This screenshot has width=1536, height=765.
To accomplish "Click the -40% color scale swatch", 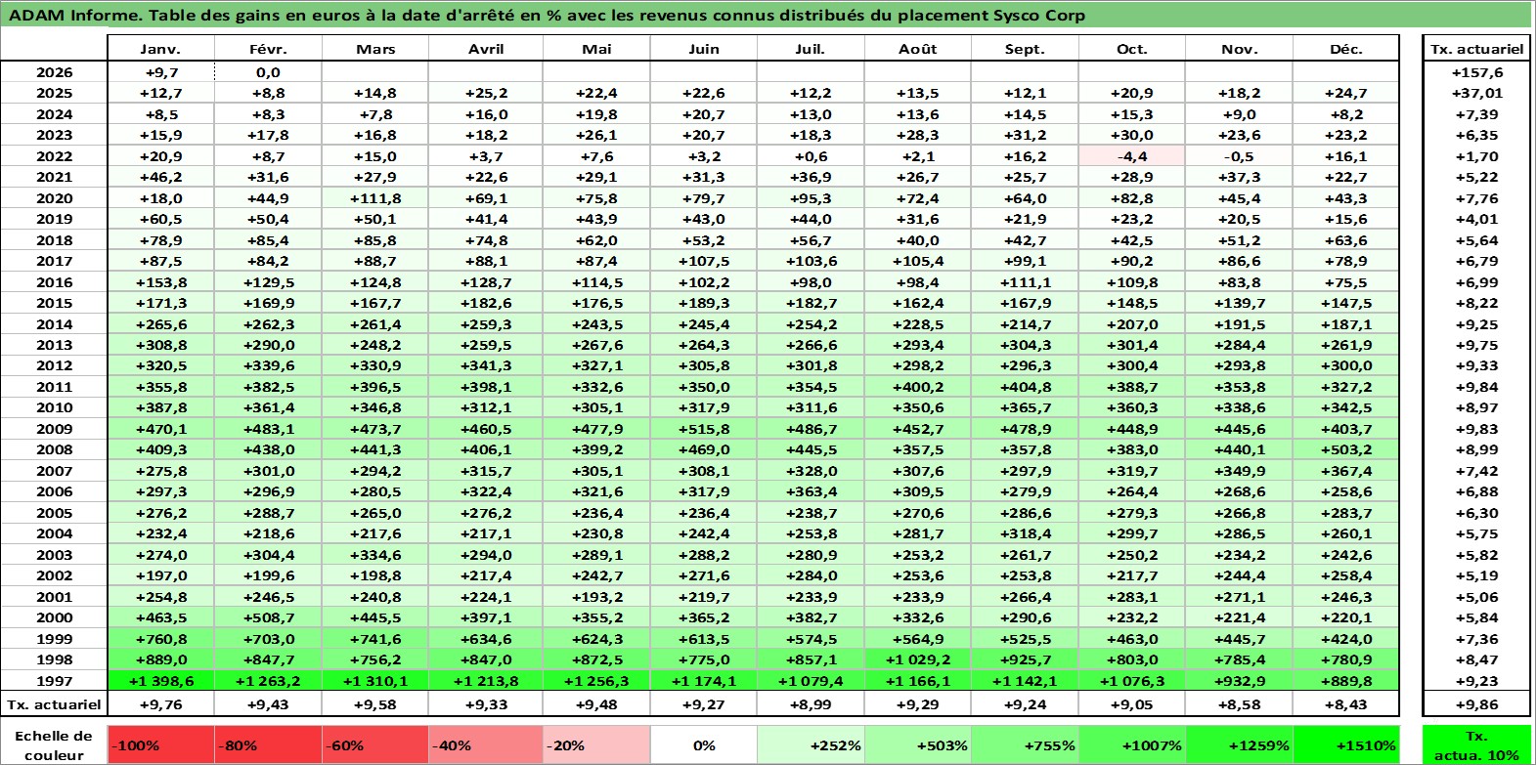I will (x=486, y=744).
